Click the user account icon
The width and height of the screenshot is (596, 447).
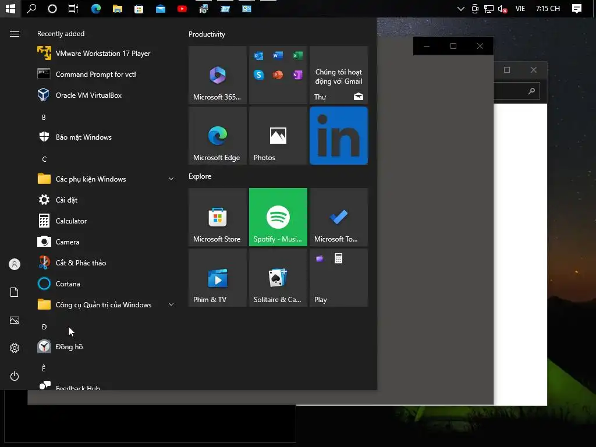[15, 264]
